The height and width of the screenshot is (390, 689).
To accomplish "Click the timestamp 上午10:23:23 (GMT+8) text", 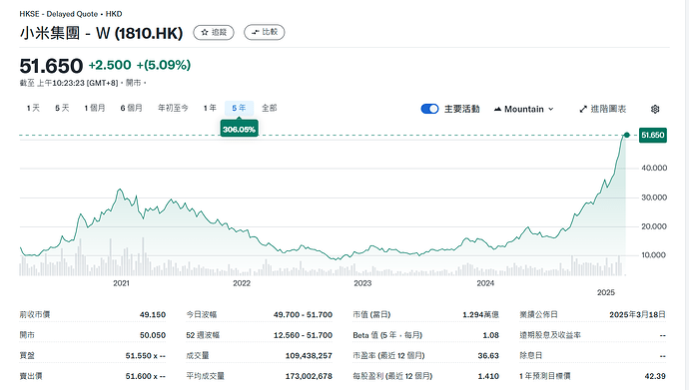I will point(77,83).
